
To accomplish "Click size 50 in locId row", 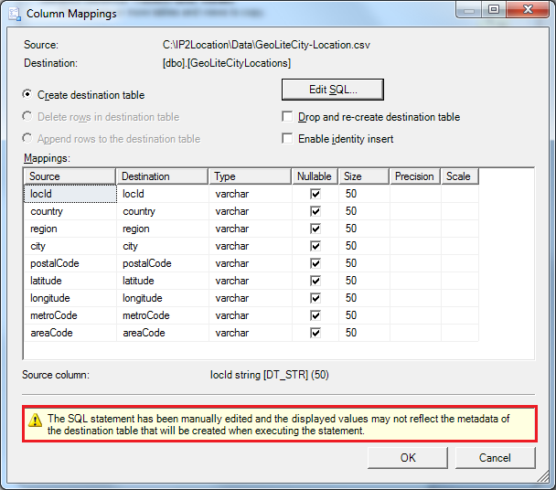I will [364, 194].
